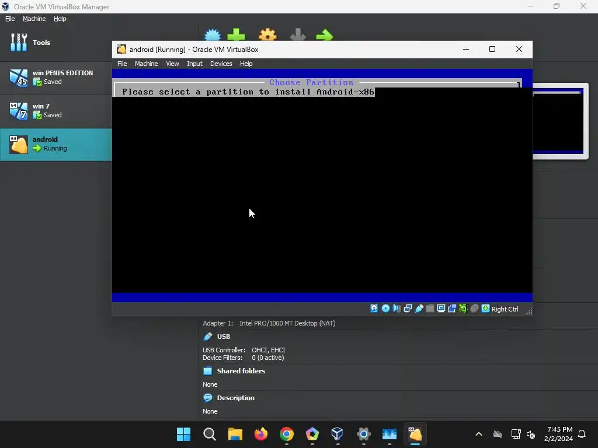Image resolution: width=598 pixels, height=448 pixels.
Task: Open Devices menu in android VM window
Action: (x=221, y=64)
